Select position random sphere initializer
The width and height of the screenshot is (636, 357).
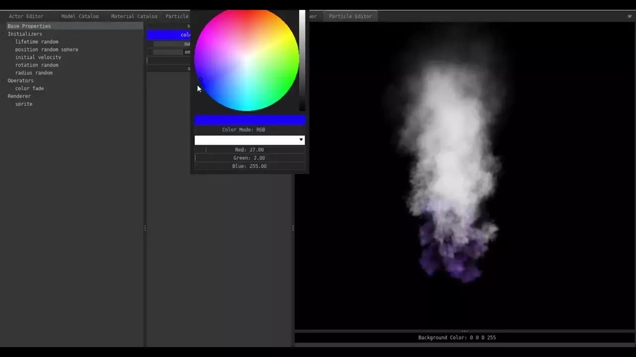46,50
